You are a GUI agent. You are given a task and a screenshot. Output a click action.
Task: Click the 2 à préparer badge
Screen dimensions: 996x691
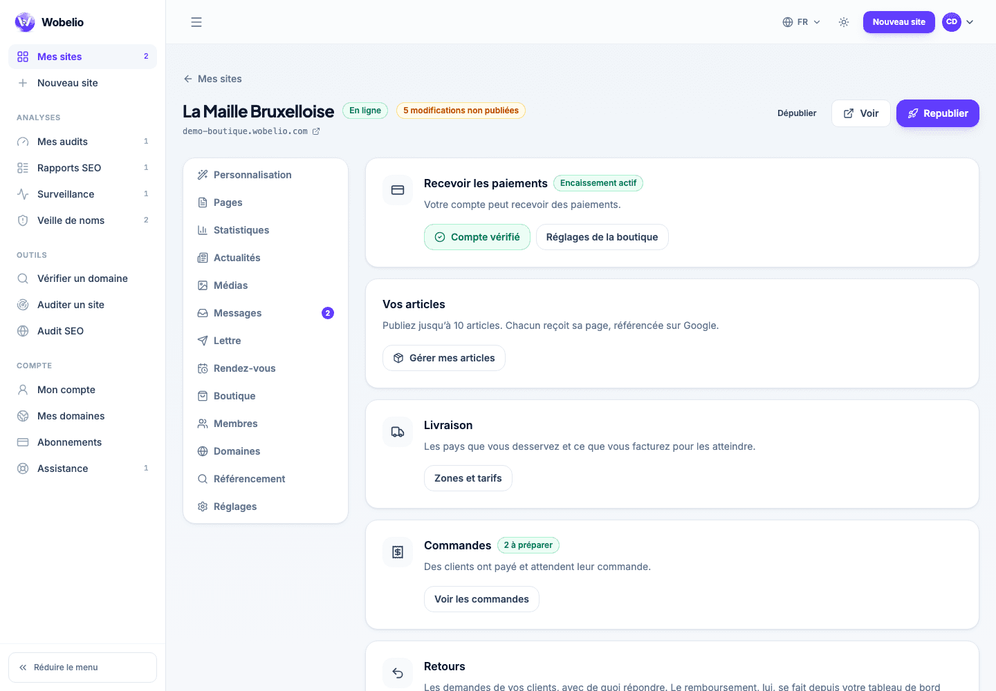coord(528,545)
